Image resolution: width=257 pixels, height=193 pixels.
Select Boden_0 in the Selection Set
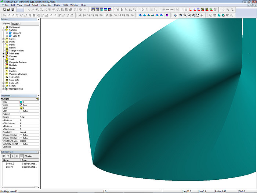coord(10,164)
